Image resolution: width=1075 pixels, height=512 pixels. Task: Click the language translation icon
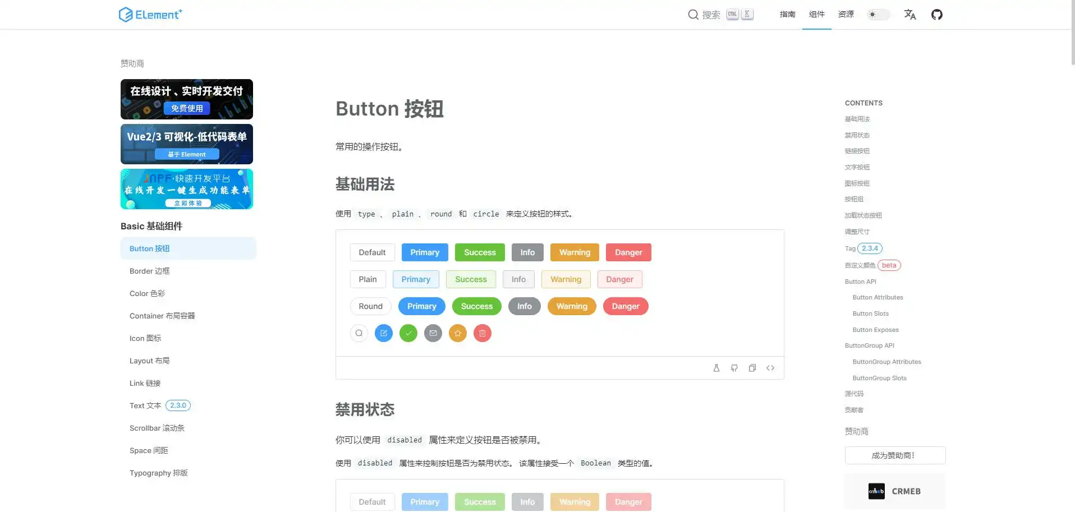pyautogui.click(x=909, y=15)
